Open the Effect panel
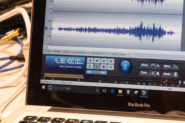 pyautogui.click(x=147, y=65)
